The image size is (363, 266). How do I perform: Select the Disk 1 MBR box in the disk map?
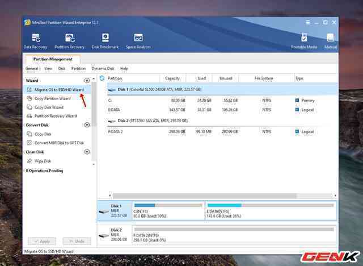(x=115, y=210)
